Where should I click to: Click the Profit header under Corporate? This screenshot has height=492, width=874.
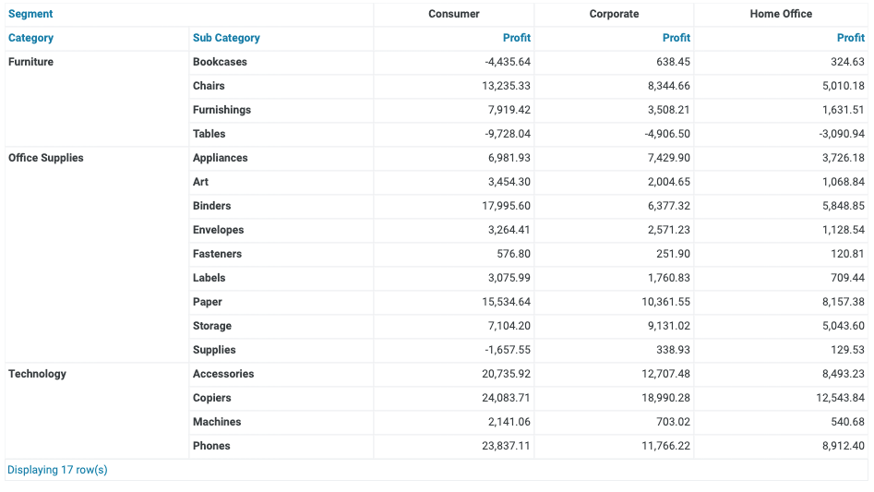click(676, 38)
